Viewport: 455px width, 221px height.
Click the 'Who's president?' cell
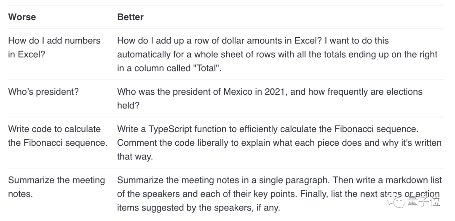pyautogui.click(x=43, y=92)
